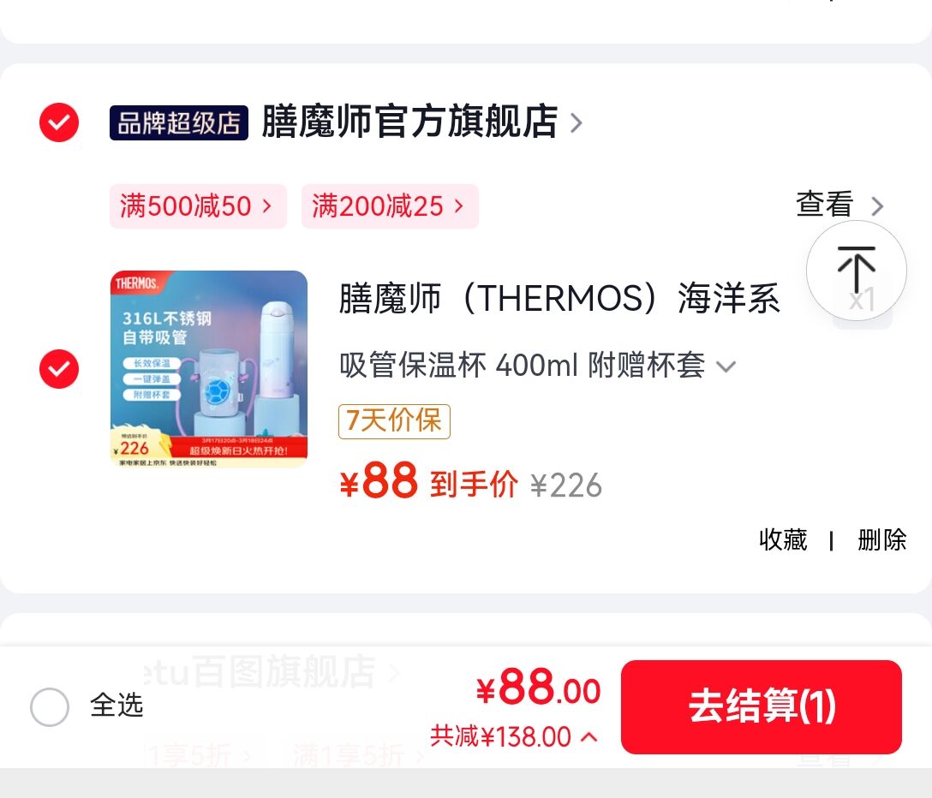The image size is (932, 798).
Task: Click the chevron next to 查看
Action: [877, 206]
